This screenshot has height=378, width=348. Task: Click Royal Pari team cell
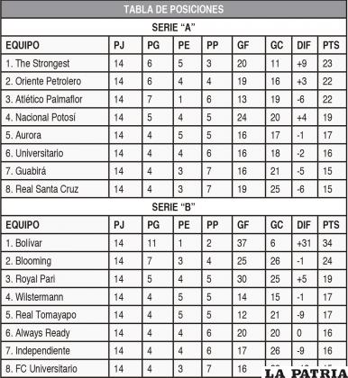pyautogui.click(x=55, y=279)
